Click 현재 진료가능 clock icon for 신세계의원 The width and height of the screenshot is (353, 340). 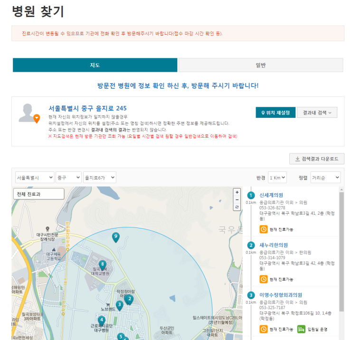coord(263,229)
